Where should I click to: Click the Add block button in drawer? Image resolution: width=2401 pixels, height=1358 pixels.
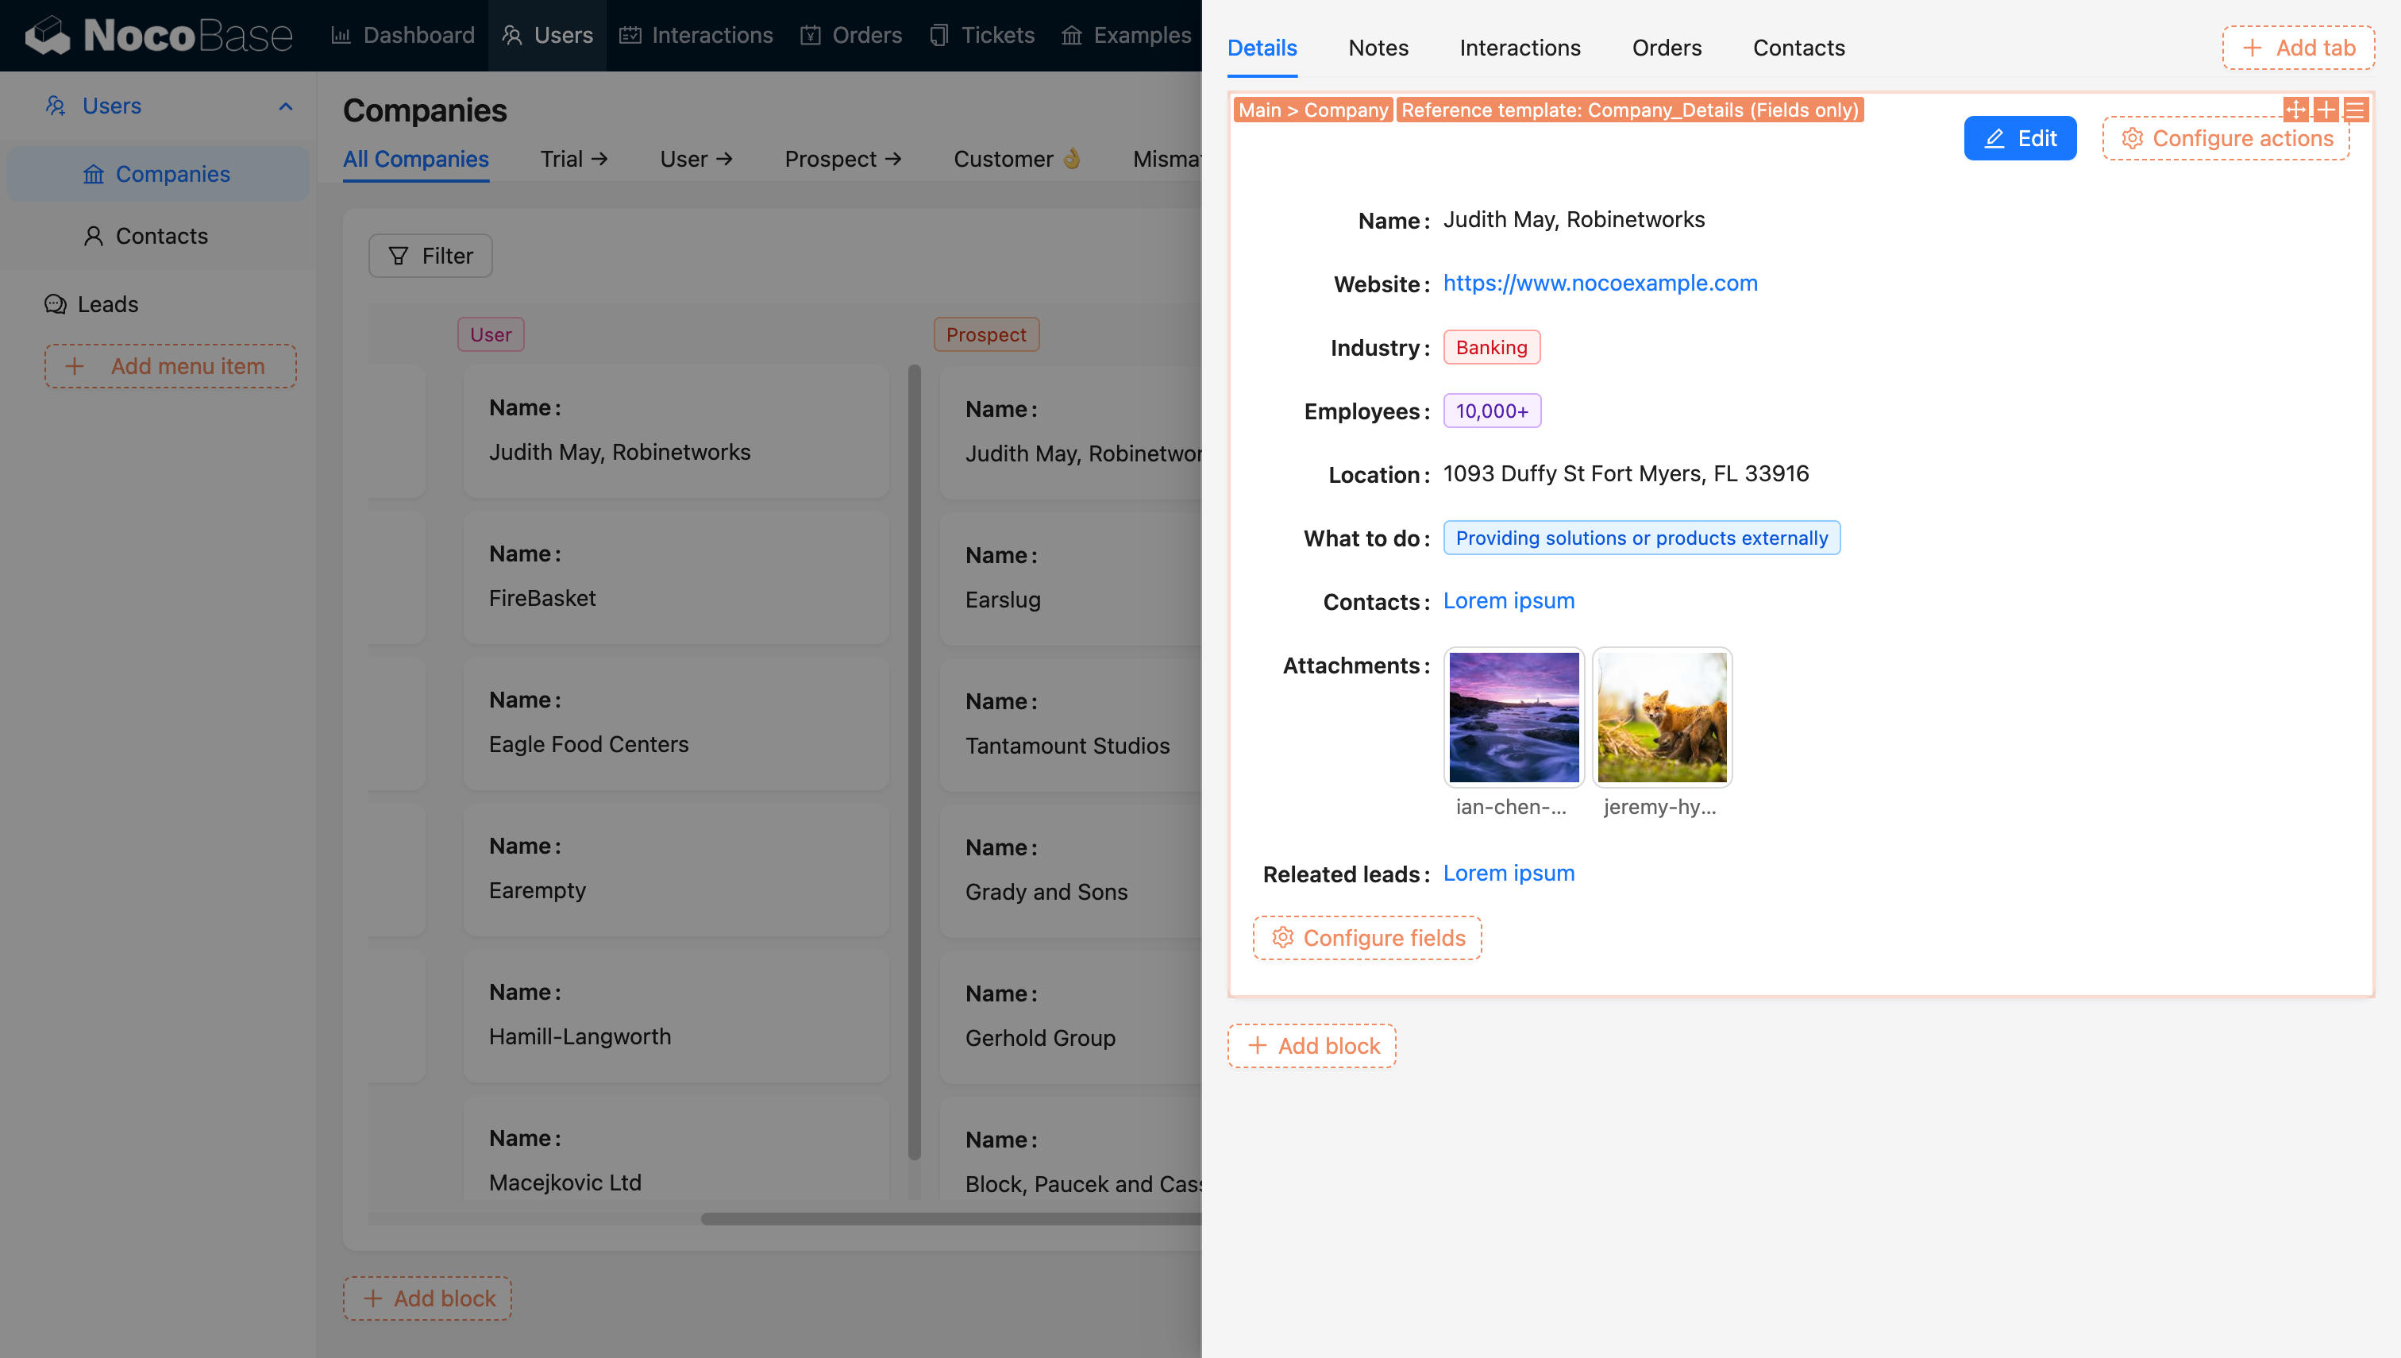[x=1311, y=1046]
